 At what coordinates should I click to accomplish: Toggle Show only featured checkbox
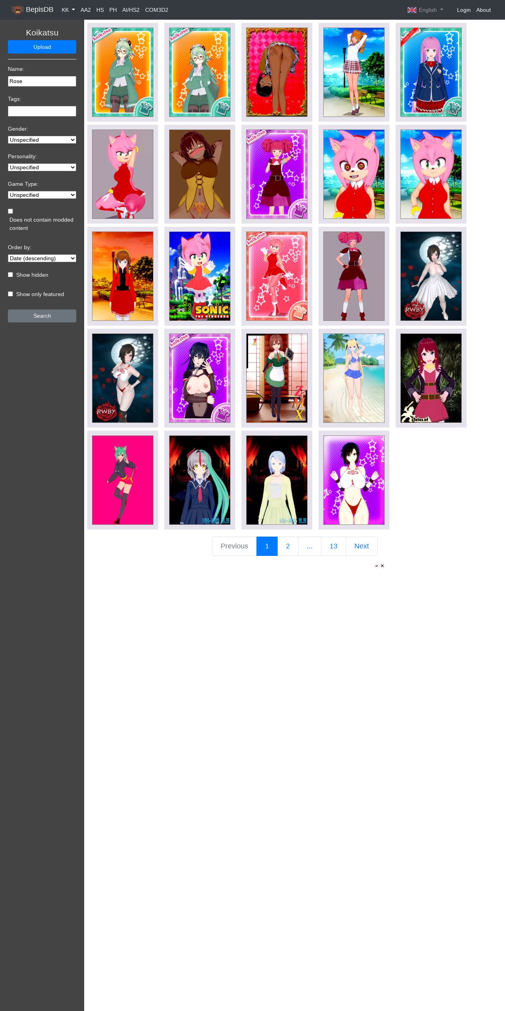[11, 294]
